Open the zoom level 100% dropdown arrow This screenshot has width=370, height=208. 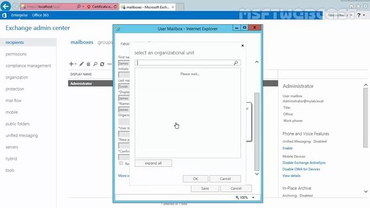tap(253, 198)
